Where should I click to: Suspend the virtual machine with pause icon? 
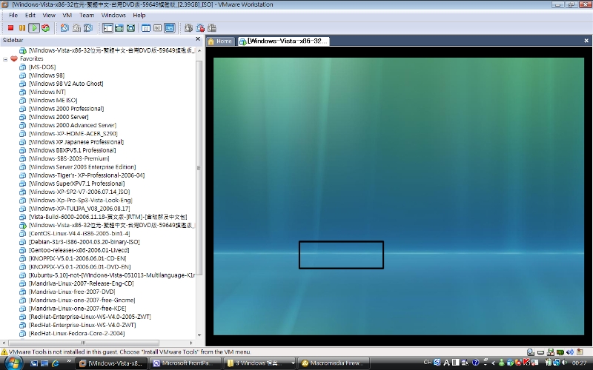(x=22, y=28)
